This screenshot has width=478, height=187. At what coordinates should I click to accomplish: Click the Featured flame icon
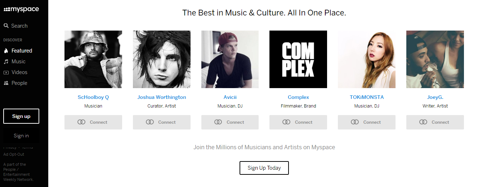[6, 51]
